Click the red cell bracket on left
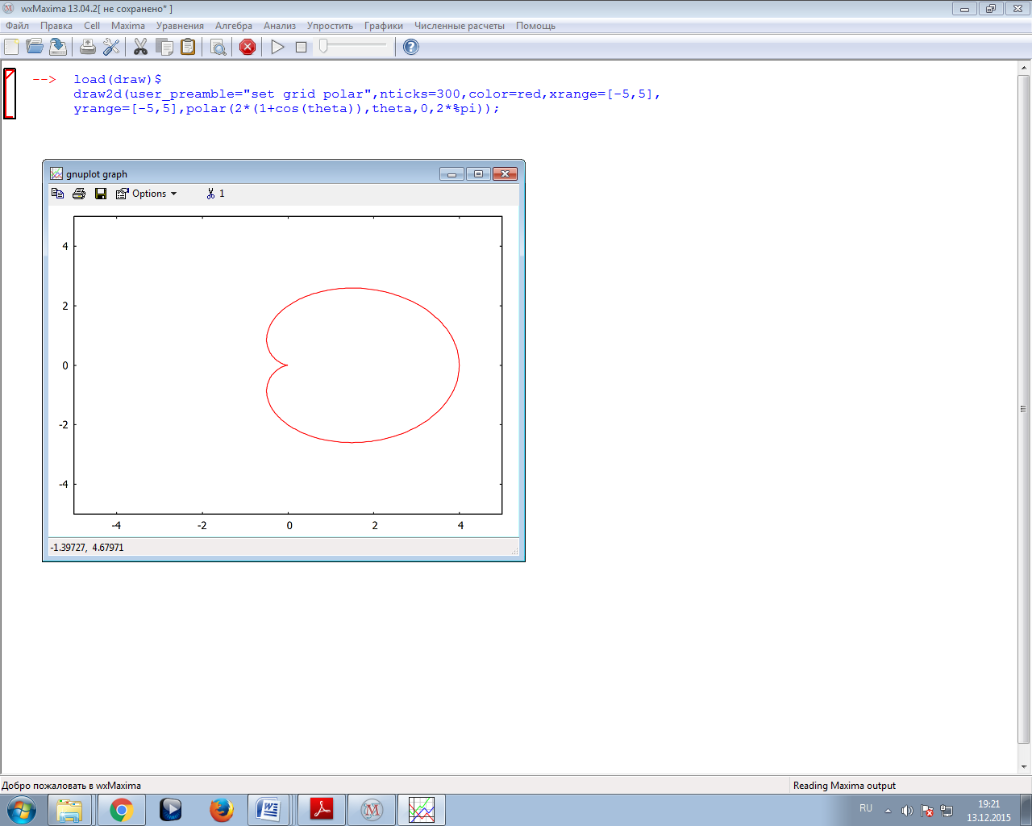The height and width of the screenshot is (826, 1032). click(x=10, y=94)
